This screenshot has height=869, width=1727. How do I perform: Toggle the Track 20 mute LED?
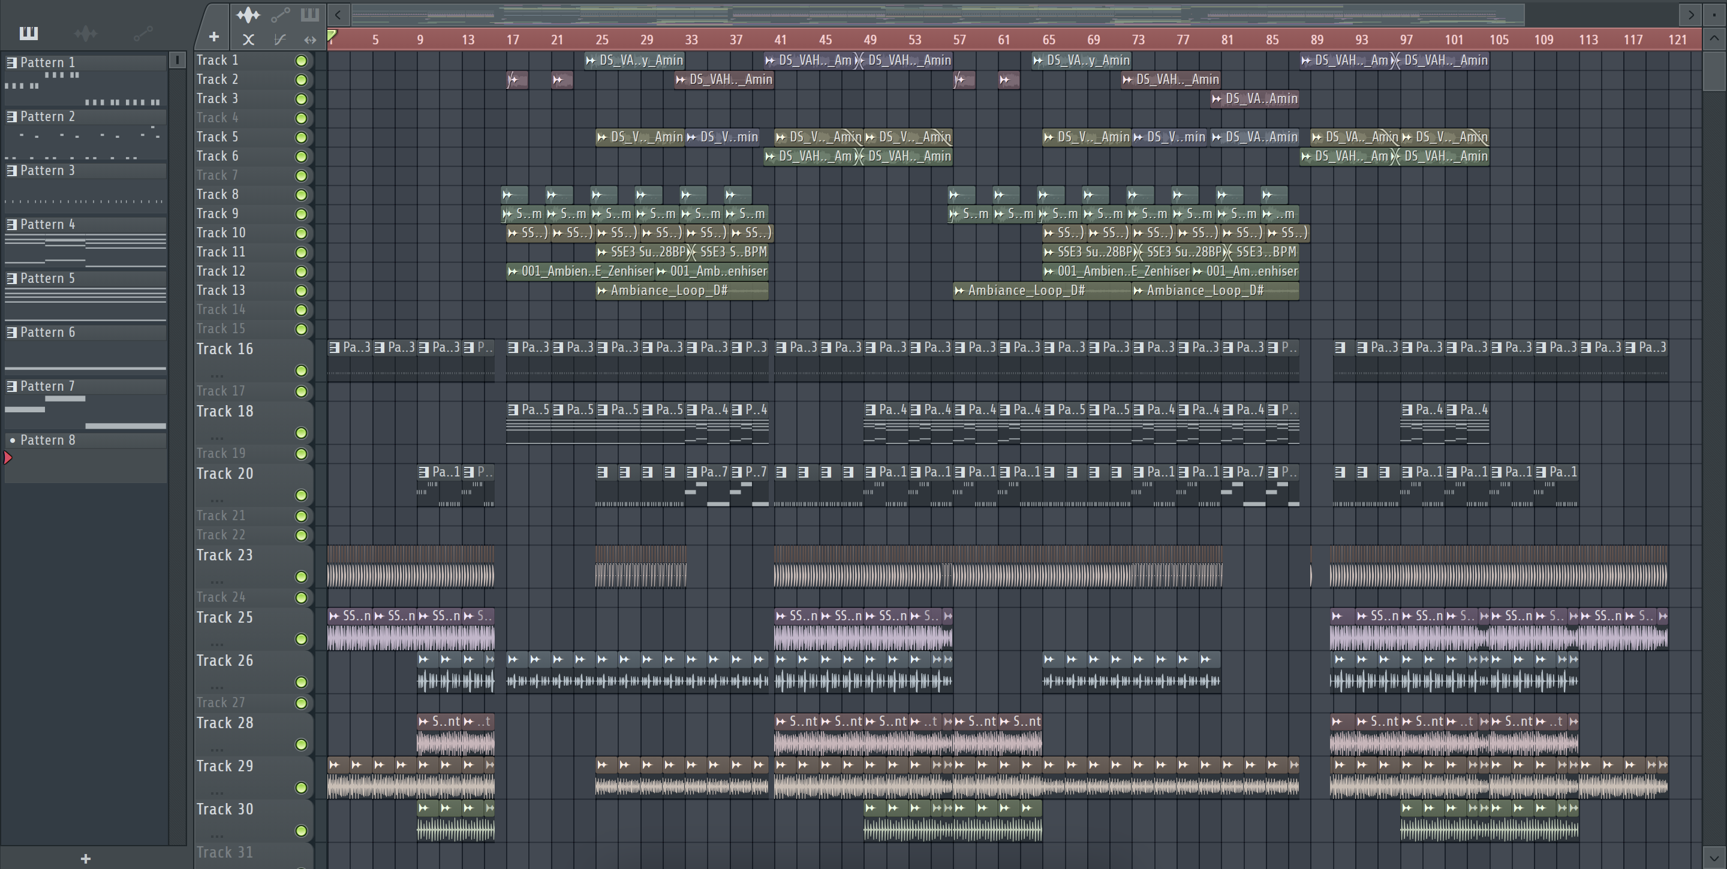pos(302,495)
